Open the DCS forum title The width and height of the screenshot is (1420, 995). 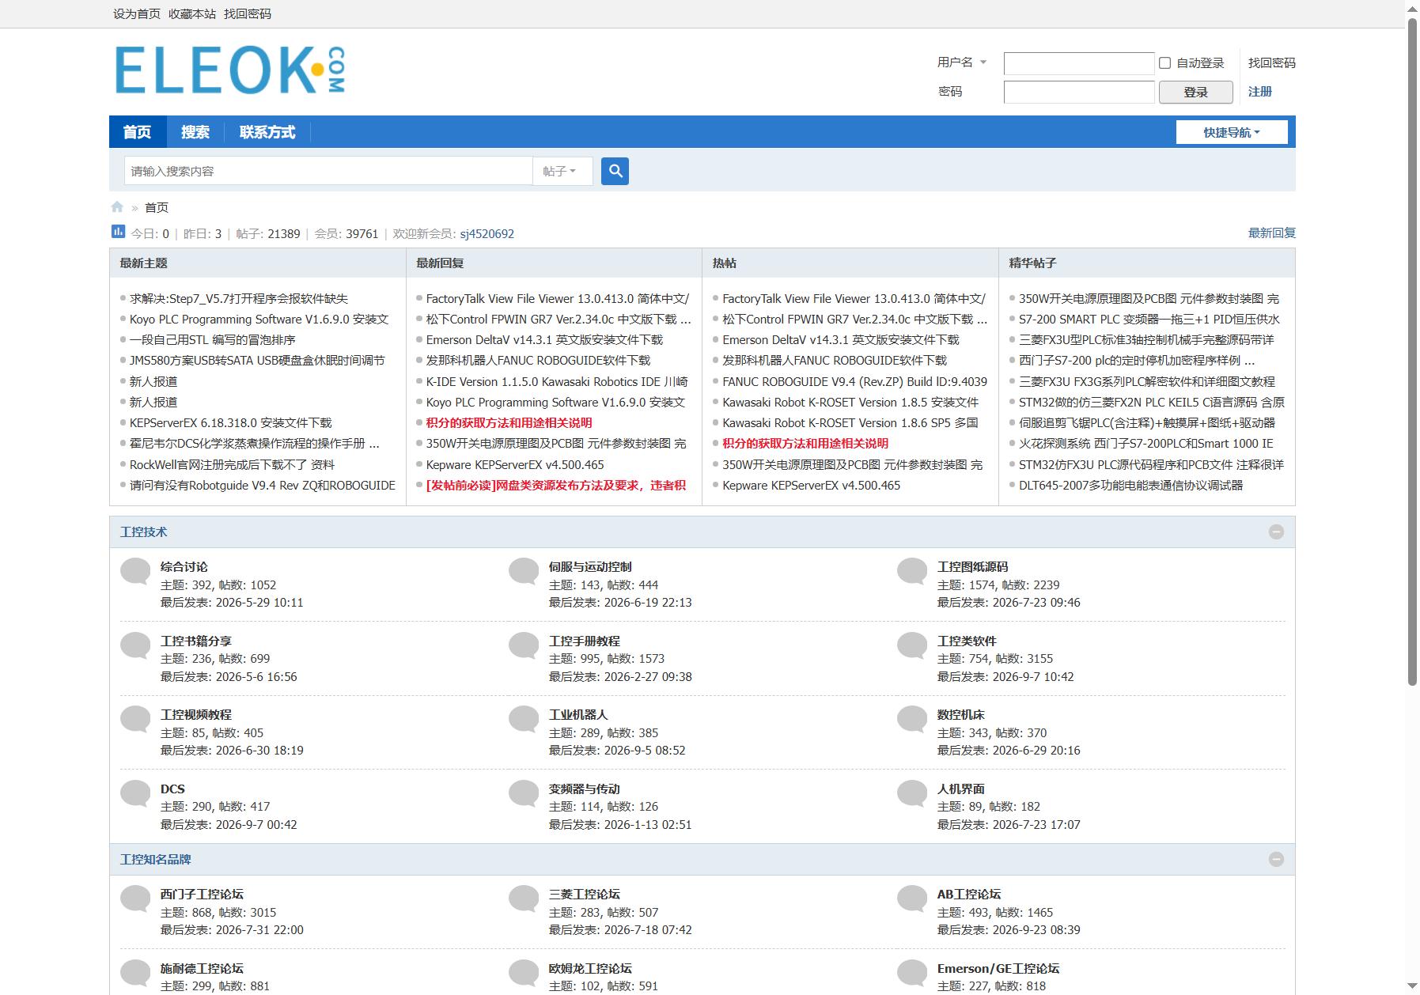(x=172, y=789)
